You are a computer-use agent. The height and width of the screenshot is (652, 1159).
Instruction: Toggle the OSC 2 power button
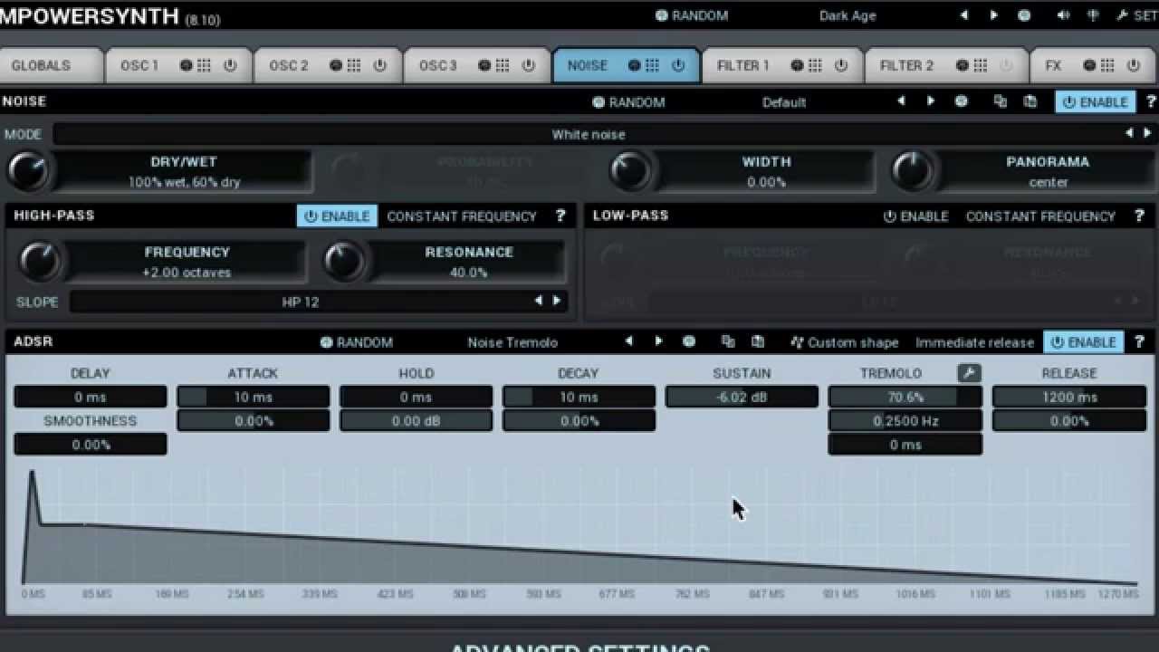coord(379,65)
